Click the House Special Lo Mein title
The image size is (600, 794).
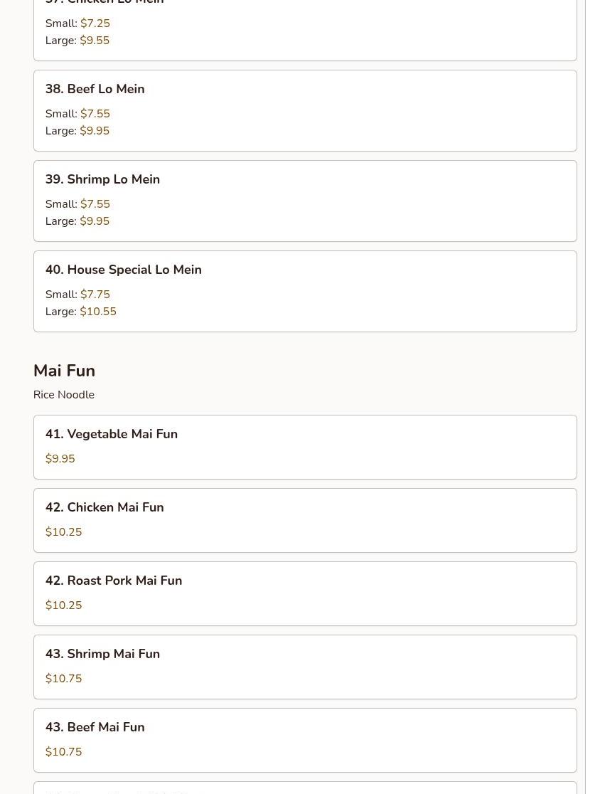[123, 270]
